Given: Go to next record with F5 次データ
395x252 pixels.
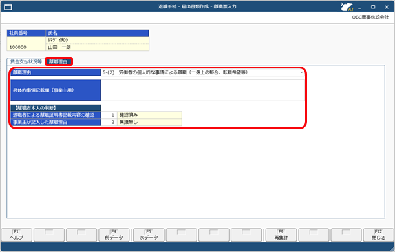Looking at the screenshot, I should pyautogui.click(x=149, y=235).
